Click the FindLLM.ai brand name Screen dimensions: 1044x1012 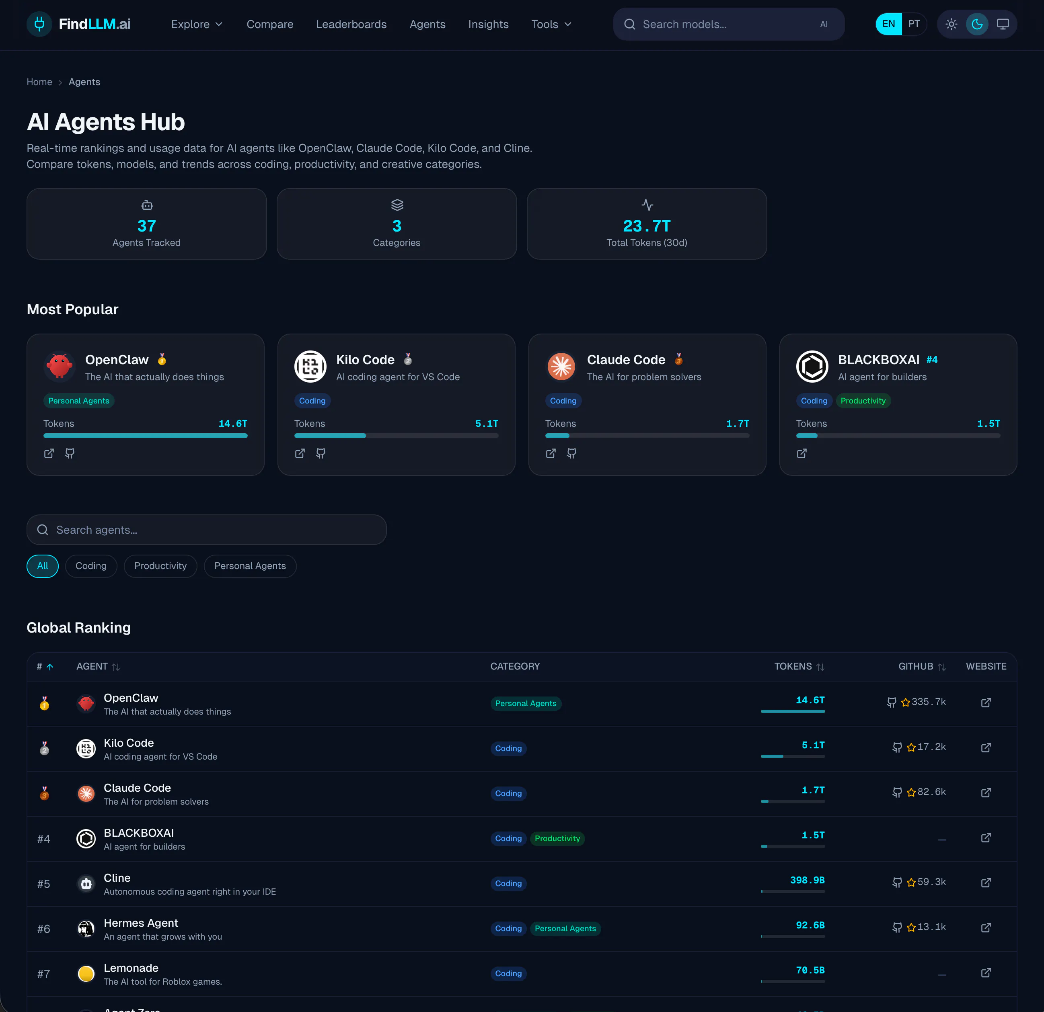pyautogui.click(x=95, y=24)
